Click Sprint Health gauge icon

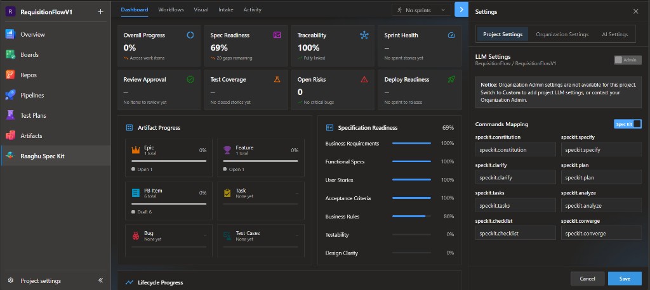[451, 35]
